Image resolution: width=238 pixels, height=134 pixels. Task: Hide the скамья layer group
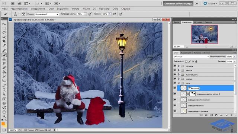coord(175,79)
